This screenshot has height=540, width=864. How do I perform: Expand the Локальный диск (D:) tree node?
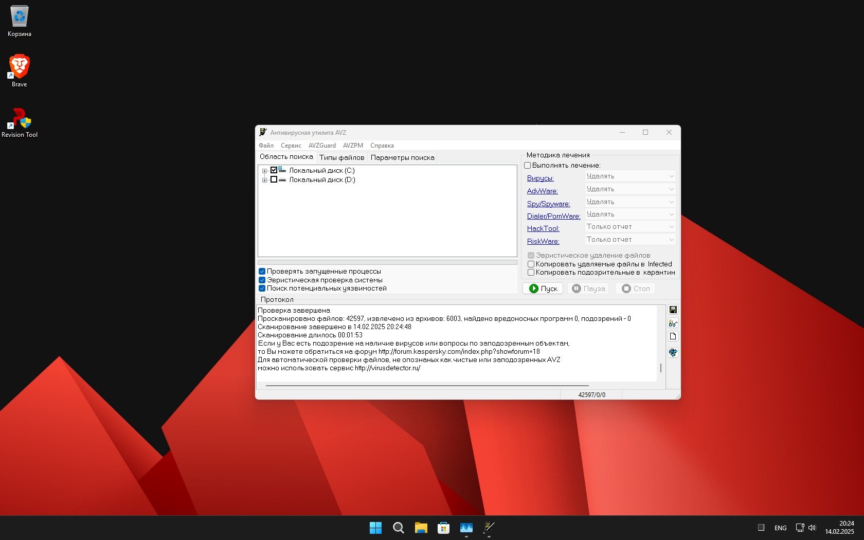click(264, 180)
